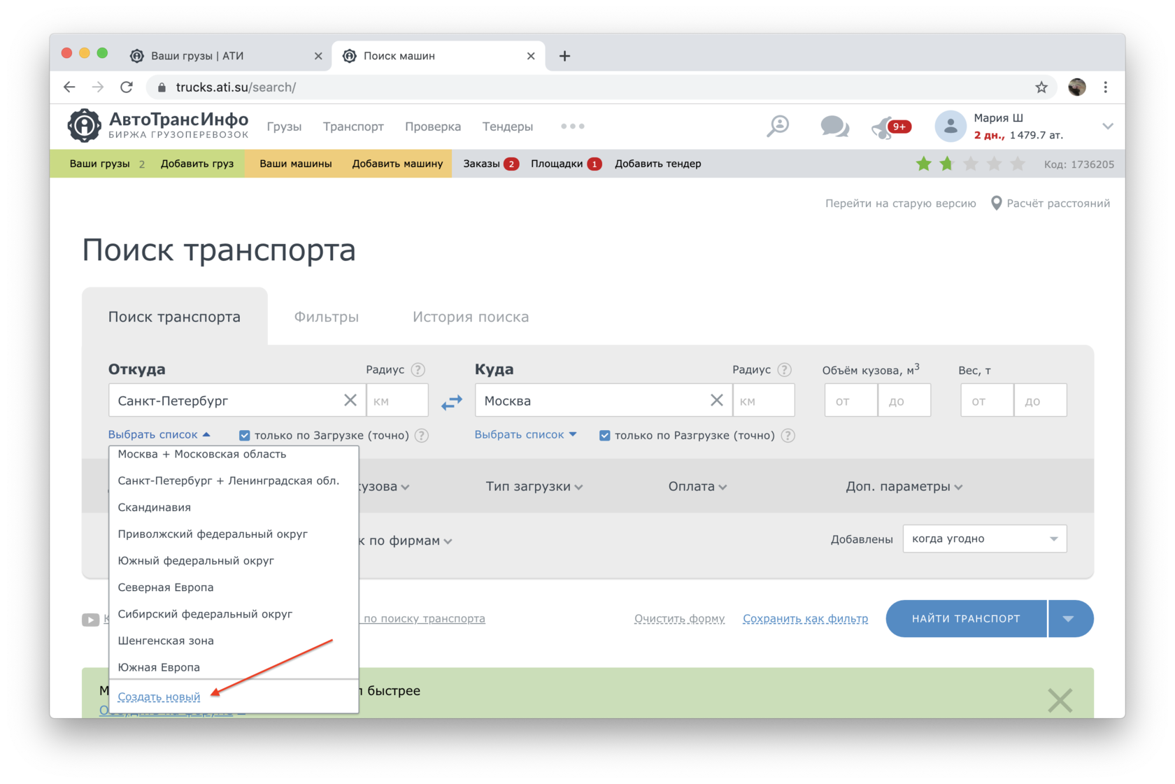The image size is (1175, 784).
Task: Bookmark this page with star icon
Action: [1041, 87]
